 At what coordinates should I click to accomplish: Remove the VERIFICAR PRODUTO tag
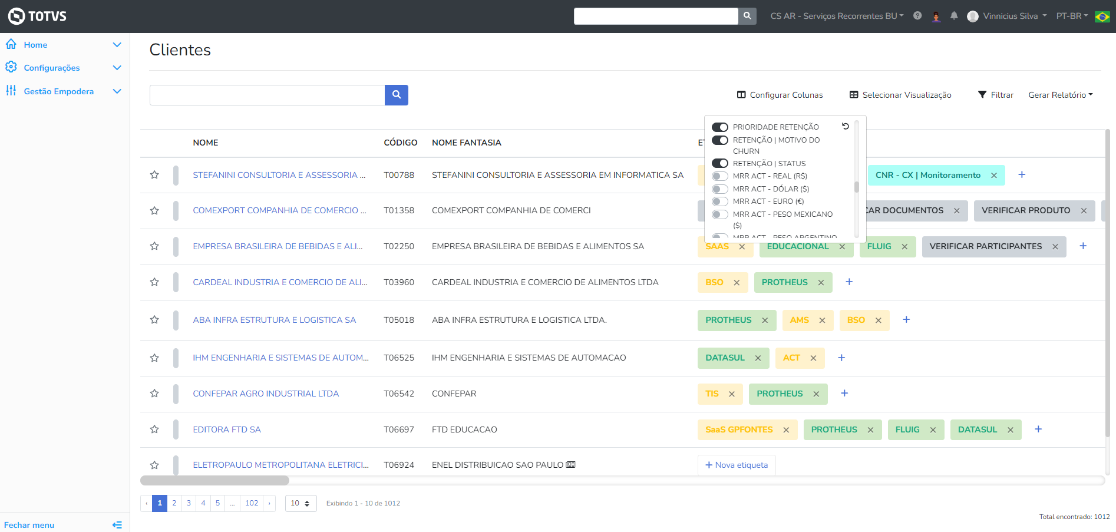click(x=1084, y=211)
